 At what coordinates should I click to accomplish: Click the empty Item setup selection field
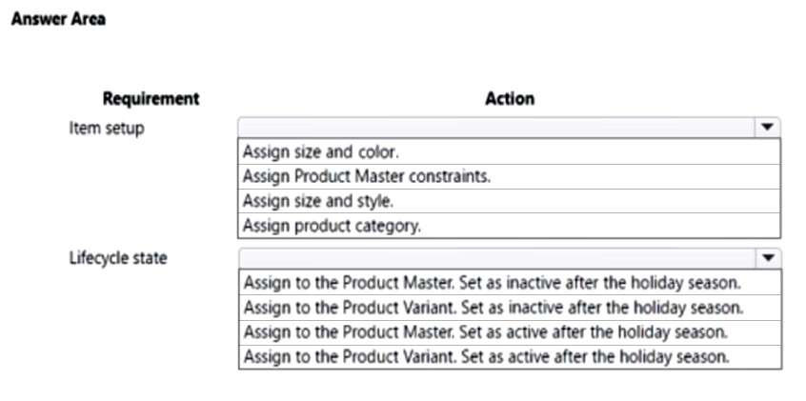[x=495, y=127]
